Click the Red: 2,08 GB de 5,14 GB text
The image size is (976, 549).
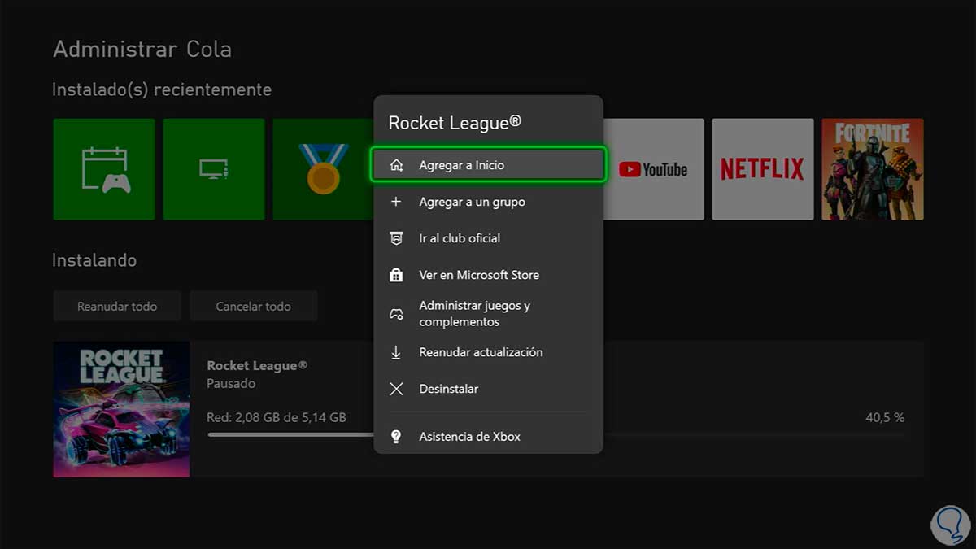(277, 418)
